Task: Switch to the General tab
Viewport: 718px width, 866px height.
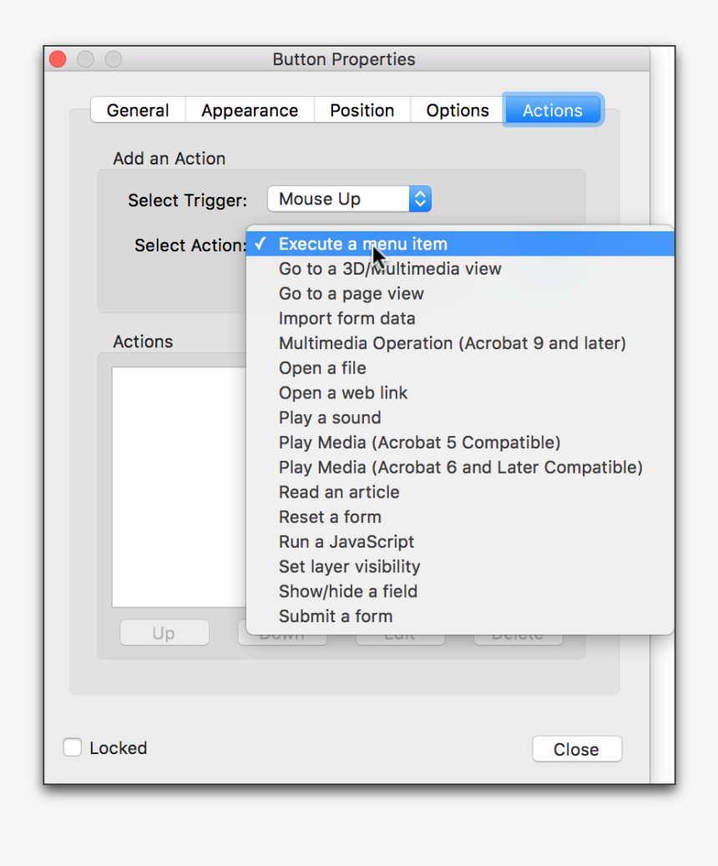Action: click(138, 110)
